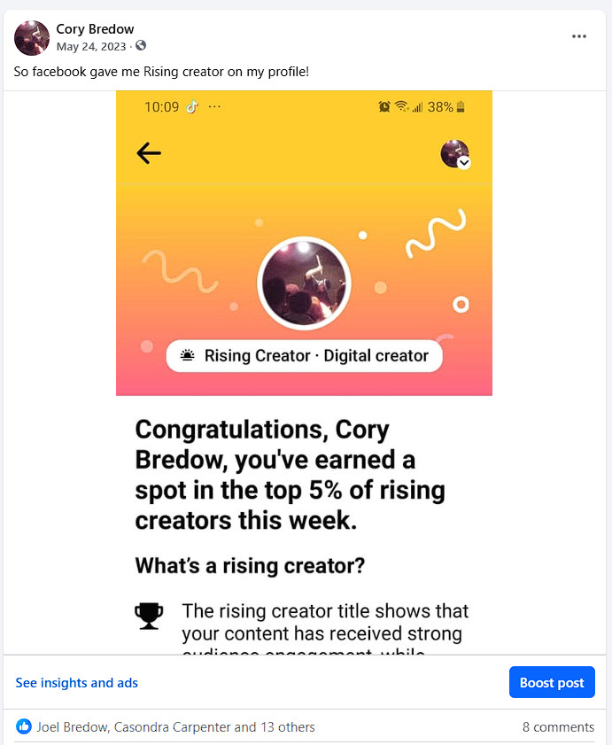Click the battery icon in the phone status bar
This screenshot has height=745, width=612.
pyautogui.click(x=461, y=107)
